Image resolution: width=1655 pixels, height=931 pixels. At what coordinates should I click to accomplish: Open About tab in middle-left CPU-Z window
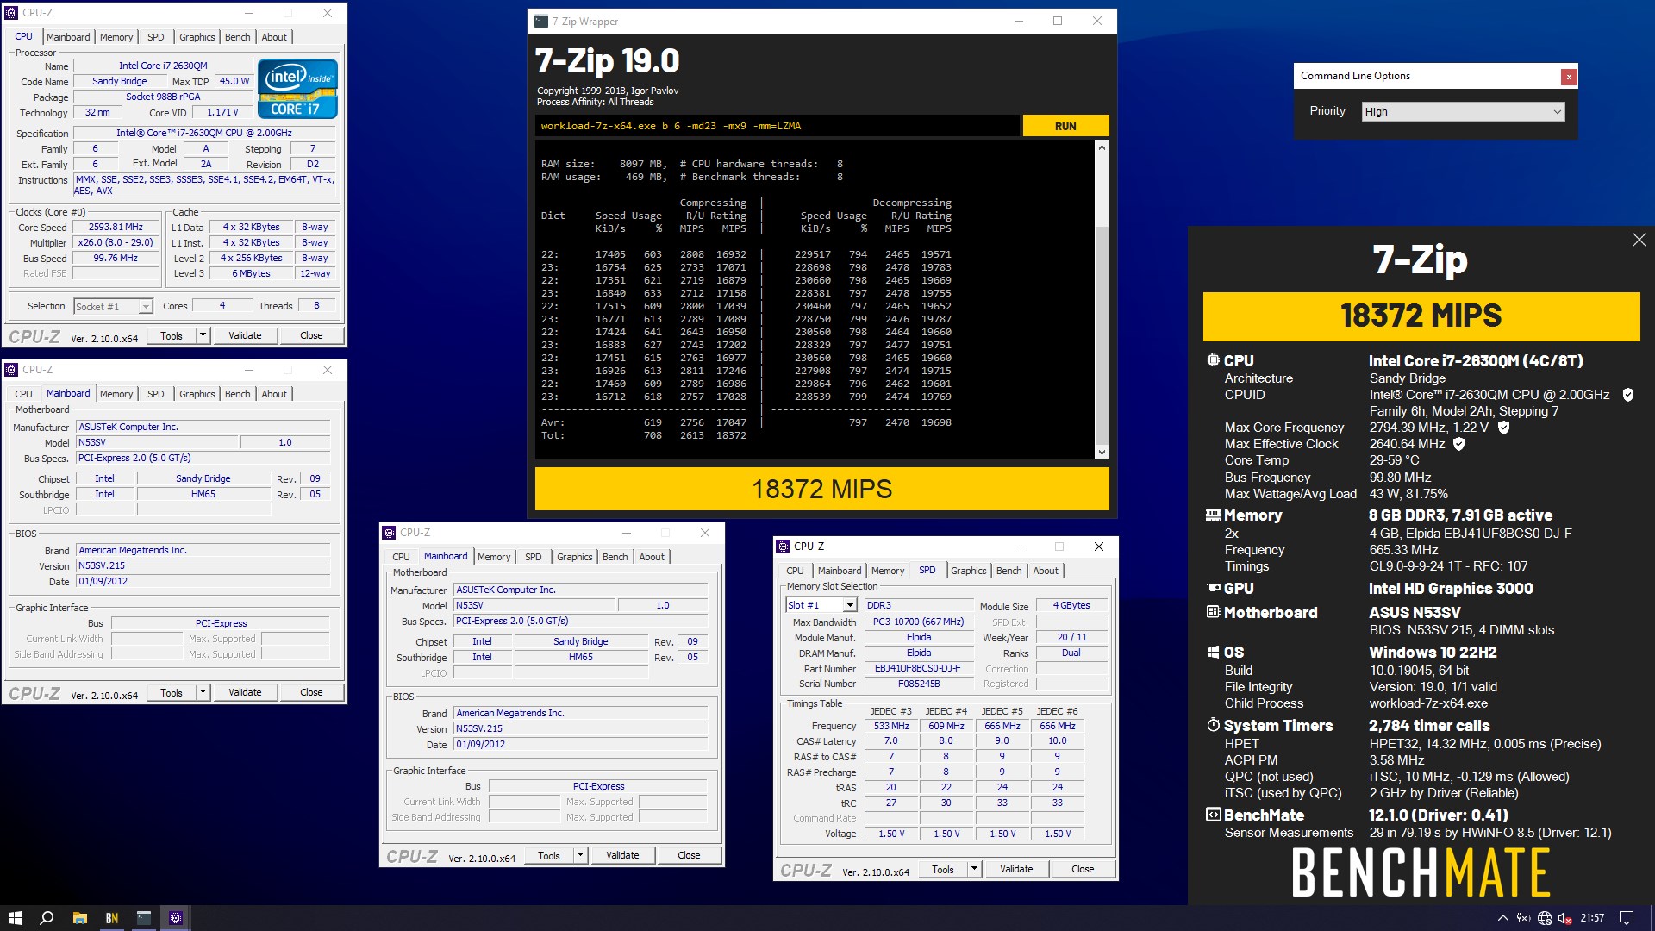click(x=274, y=394)
